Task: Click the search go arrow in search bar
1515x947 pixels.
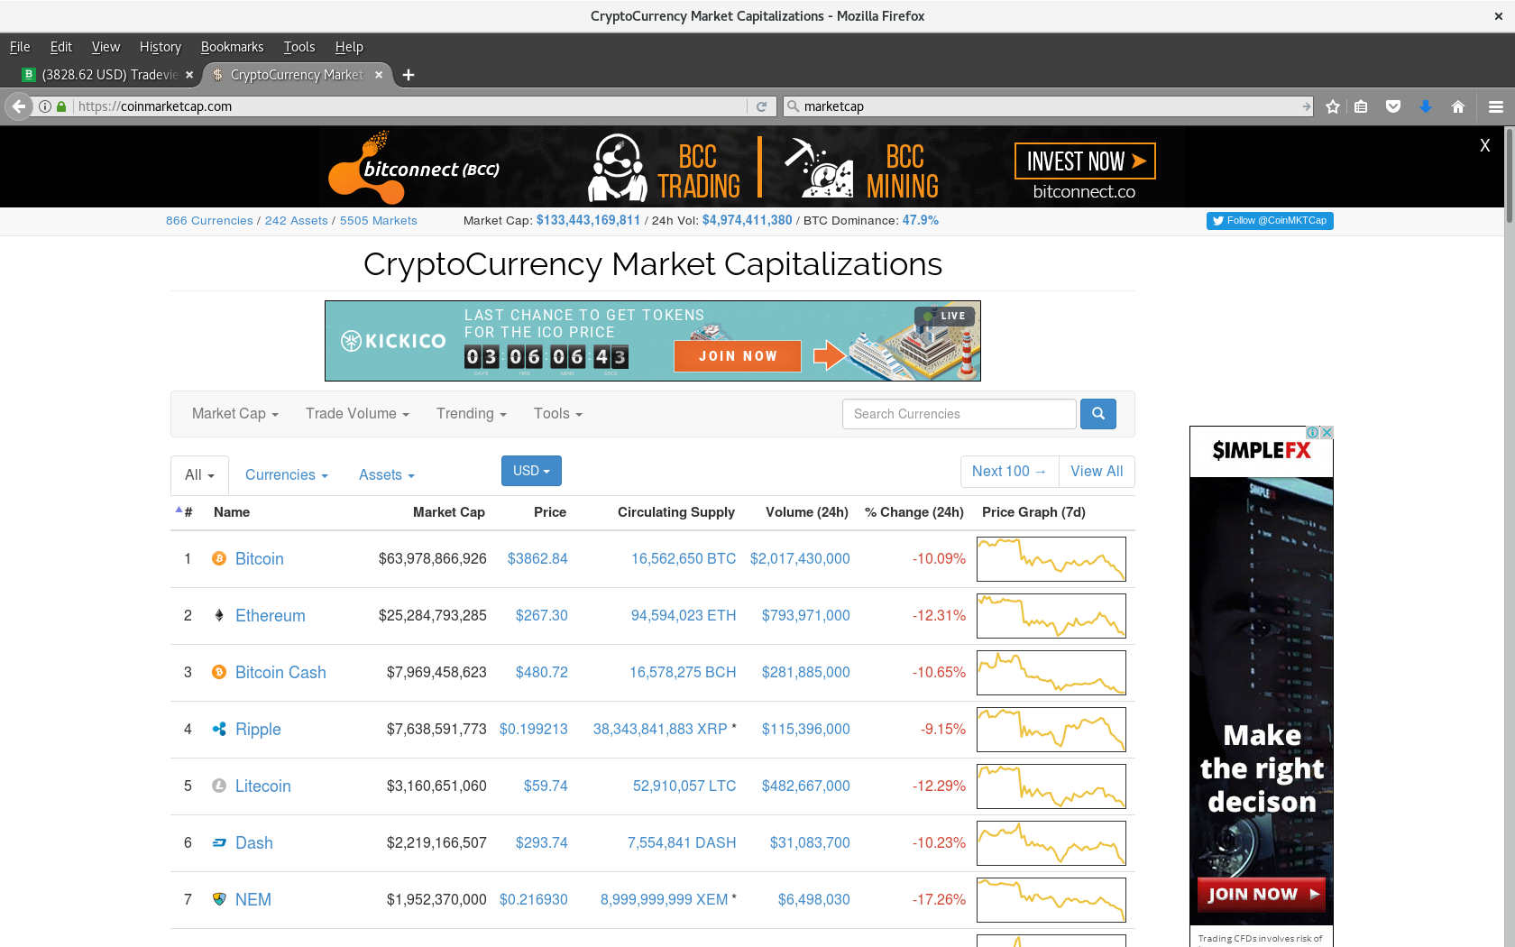Action: (1306, 106)
